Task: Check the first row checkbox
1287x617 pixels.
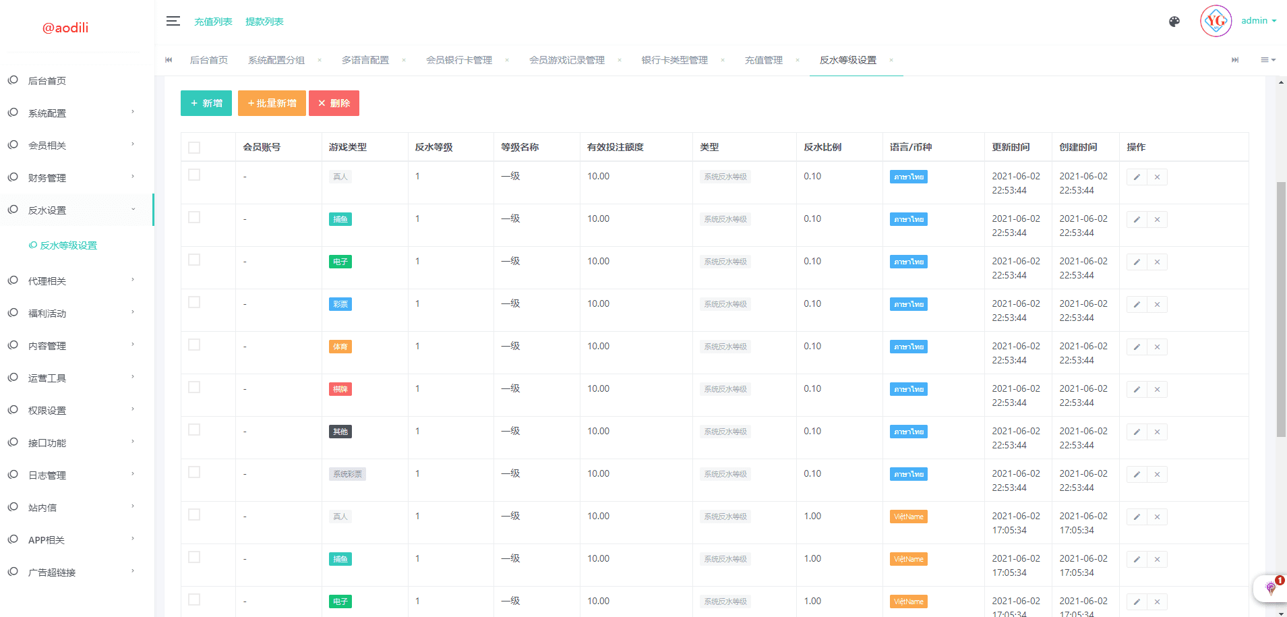Action: pos(194,175)
